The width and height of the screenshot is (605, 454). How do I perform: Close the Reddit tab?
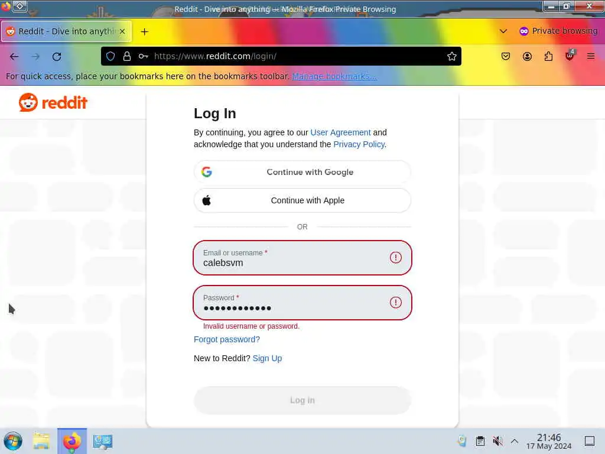click(x=122, y=31)
